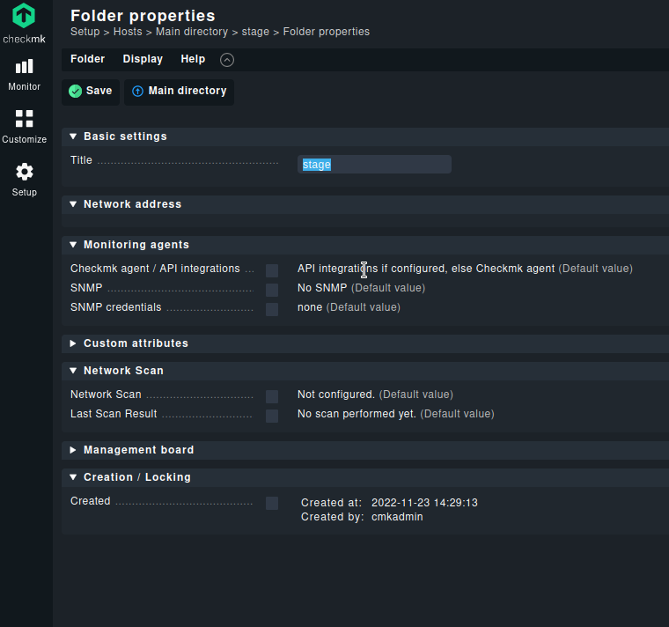Click 'No scan performed yet.' text
Viewport: 669px width, 627px height.
(x=357, y=414)
